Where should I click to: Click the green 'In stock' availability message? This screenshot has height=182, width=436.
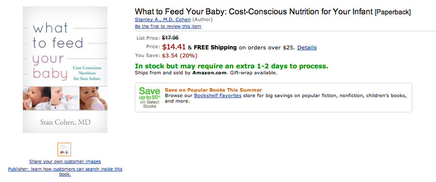click(x=232, y=66)
